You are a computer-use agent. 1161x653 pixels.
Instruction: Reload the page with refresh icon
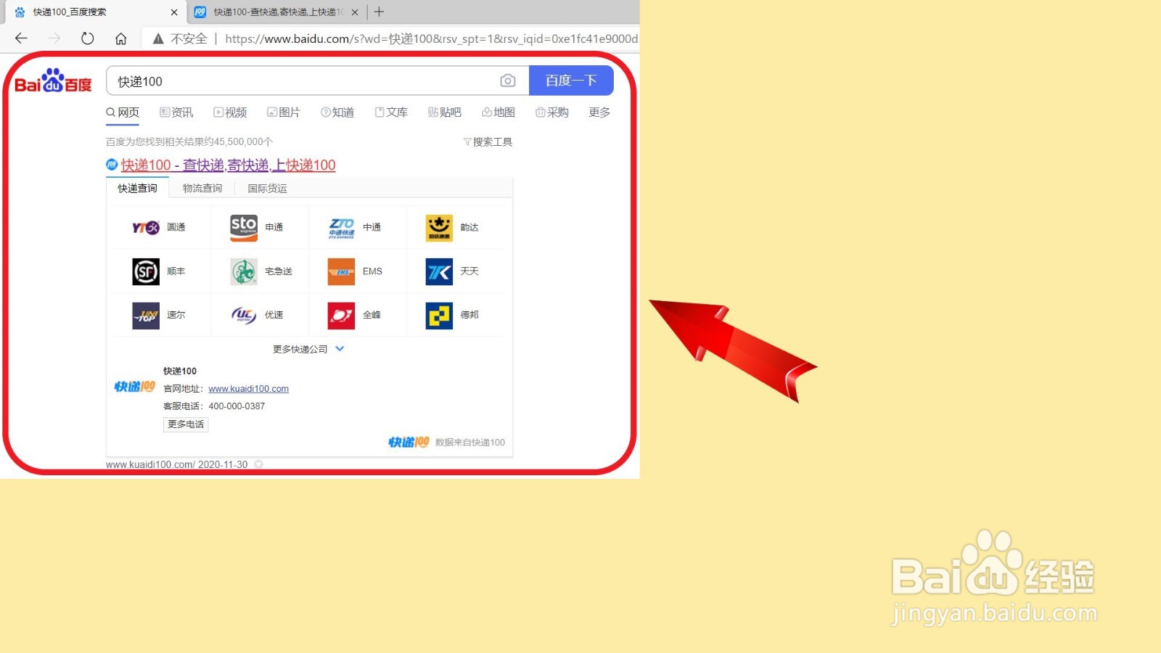click(x=88, y=38)
